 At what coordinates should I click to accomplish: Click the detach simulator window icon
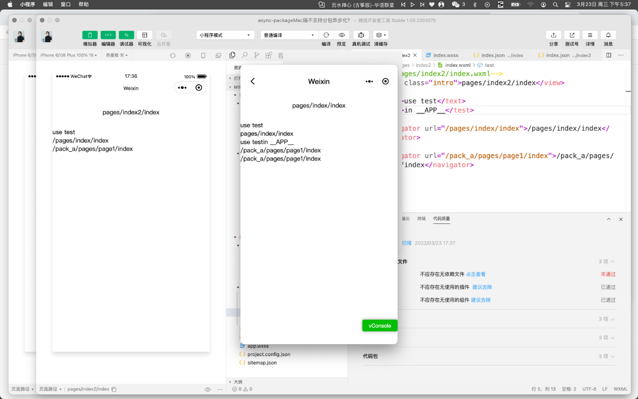[x=218, y=55]
